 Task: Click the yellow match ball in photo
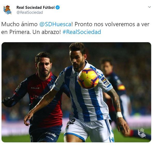pos(89,78)
